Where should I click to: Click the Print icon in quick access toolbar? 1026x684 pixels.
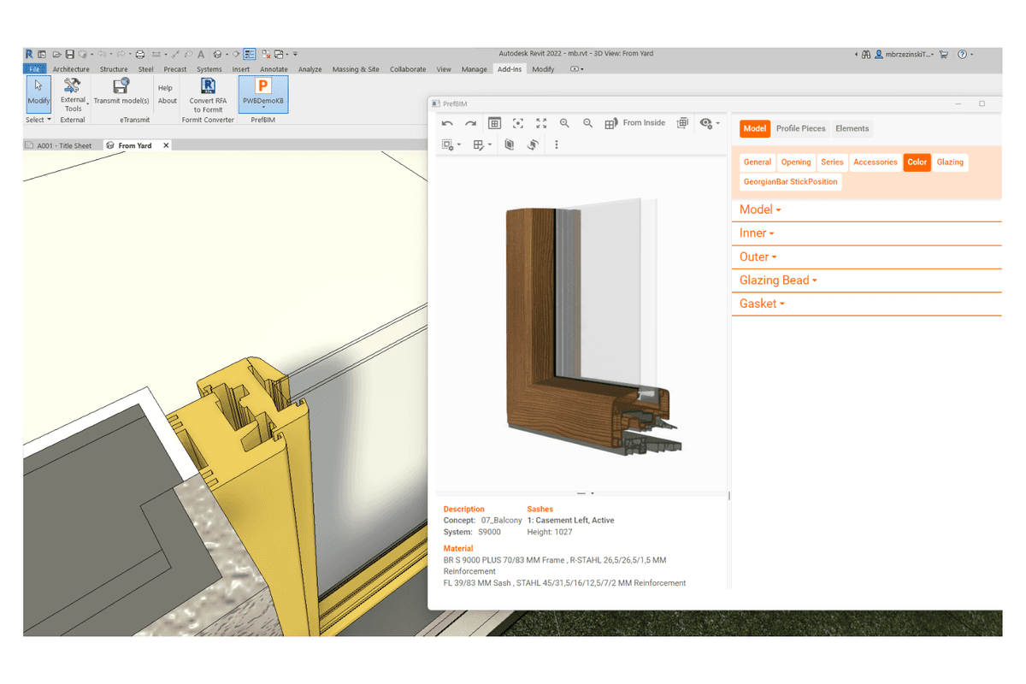click(140, 54)
